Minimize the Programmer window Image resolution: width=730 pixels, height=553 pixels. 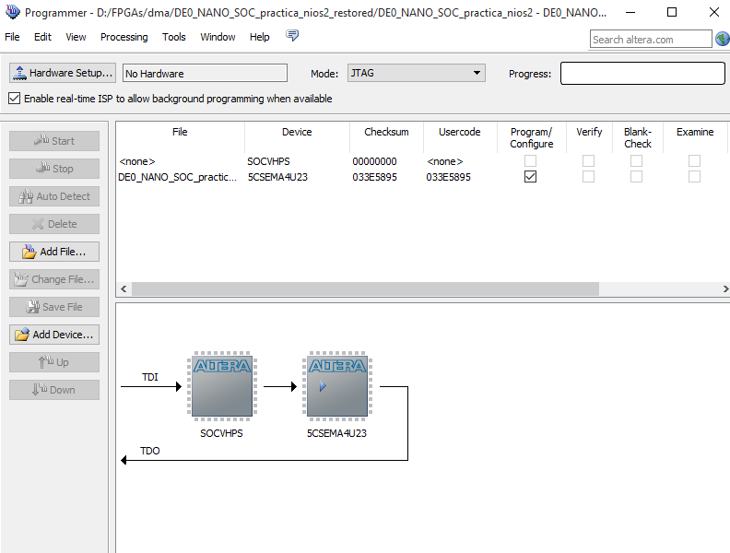tap(630, 12)
